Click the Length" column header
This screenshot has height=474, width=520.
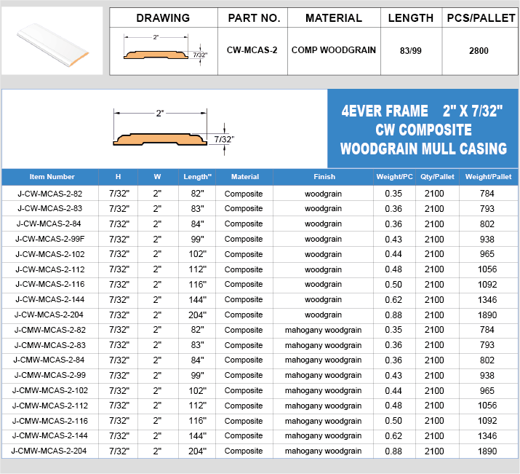[x=197, y=177]
